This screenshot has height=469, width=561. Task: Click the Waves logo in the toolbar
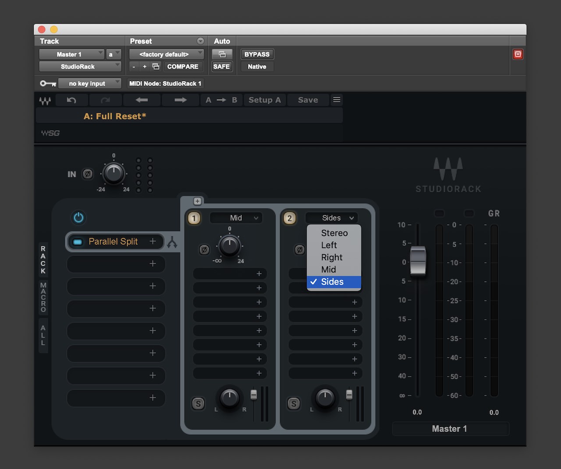(x=45, y=101)
